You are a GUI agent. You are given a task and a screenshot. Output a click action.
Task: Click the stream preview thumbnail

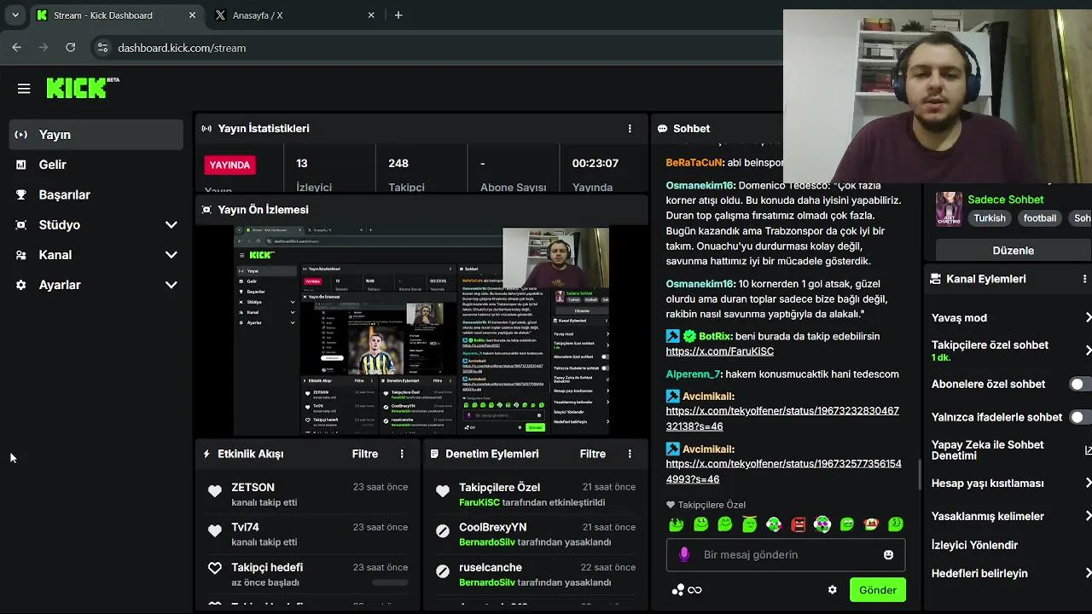coord(421,332)
